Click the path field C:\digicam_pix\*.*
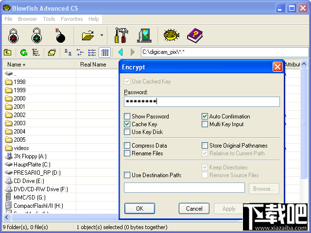 coord(225,52)
